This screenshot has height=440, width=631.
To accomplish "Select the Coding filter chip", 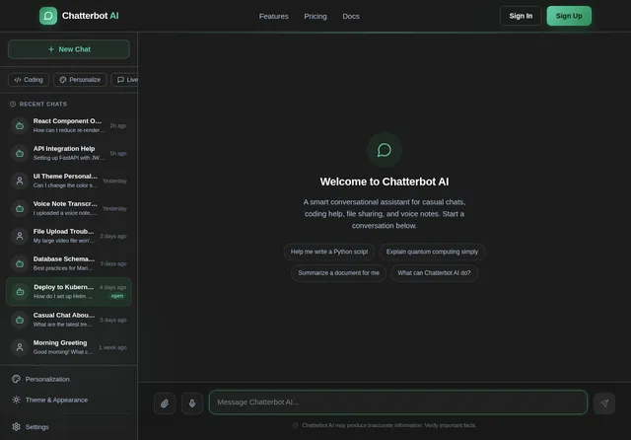I will click(x=29, y=80).
